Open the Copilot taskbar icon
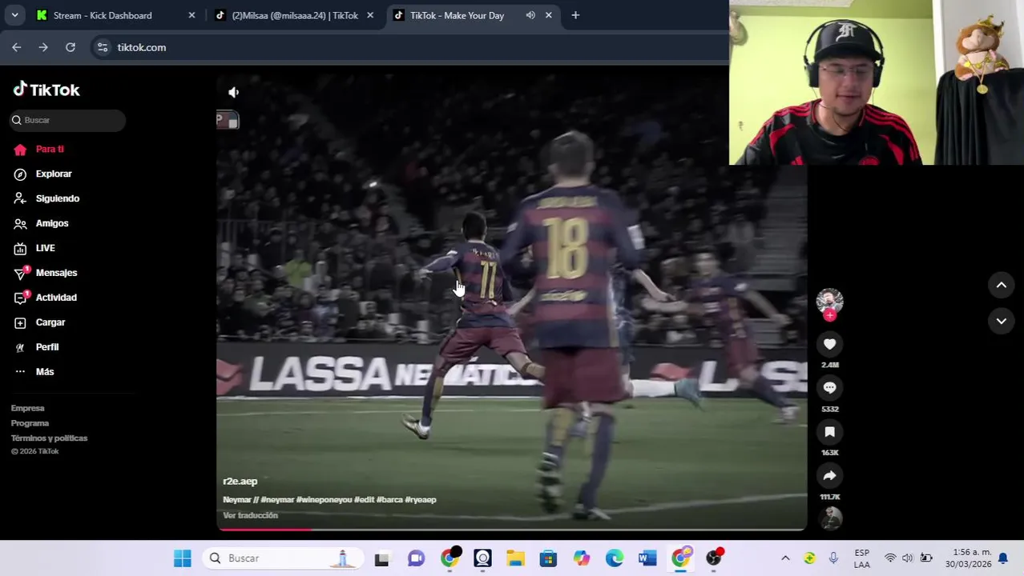 coord(581,558)
